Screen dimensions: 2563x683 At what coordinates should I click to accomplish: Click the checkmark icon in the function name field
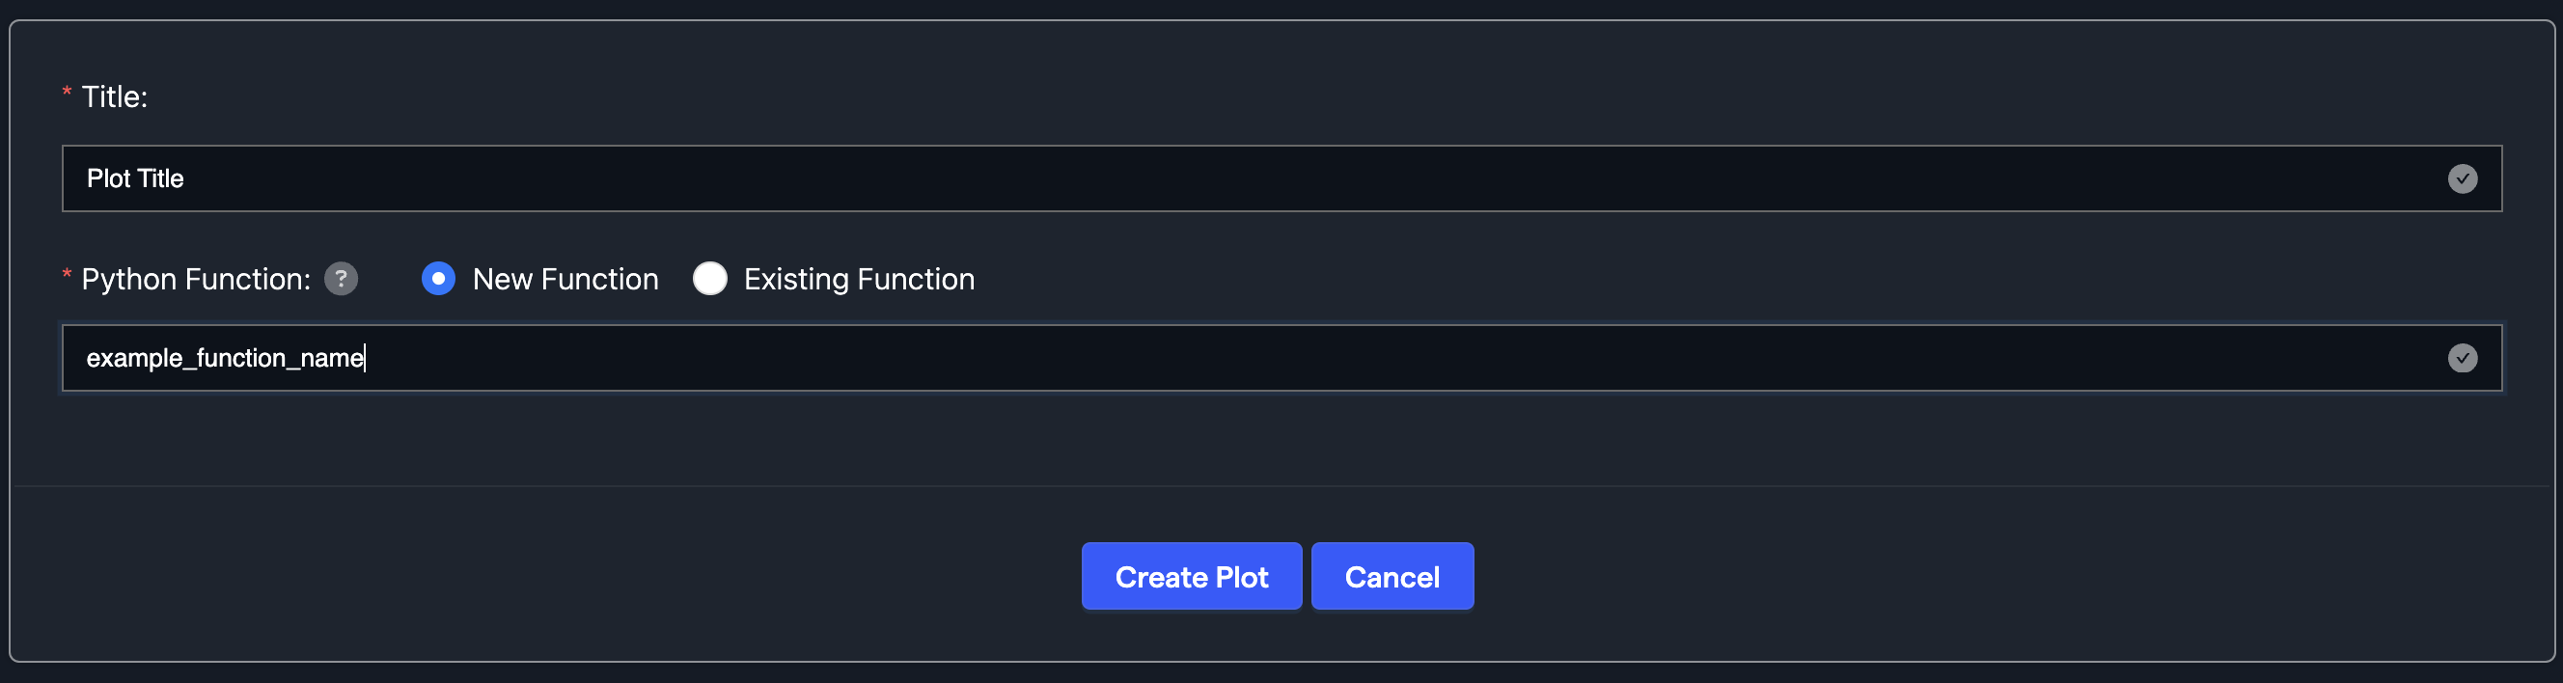pyautogui.click(x=2463, y=358)
